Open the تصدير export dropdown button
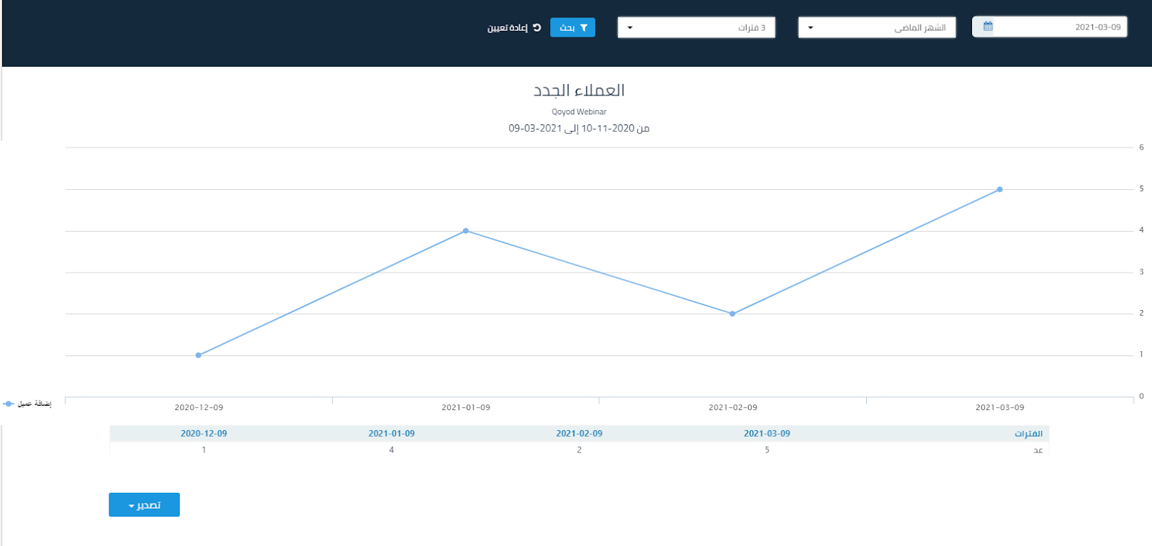The height and width of the screenshot is (546, 1152). tap(144, 505)
